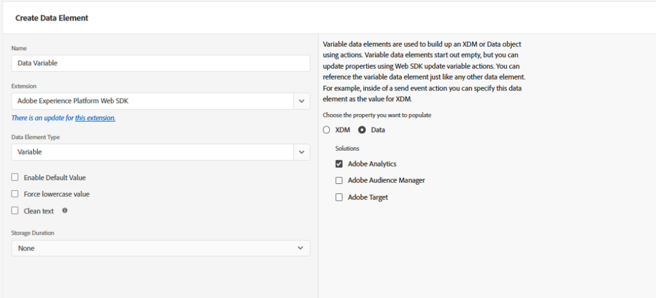Image resolution: width=656 pixels, height=298 pixels.
Task: Click 'Choose the property you want to populate' text
Action: 377,115
